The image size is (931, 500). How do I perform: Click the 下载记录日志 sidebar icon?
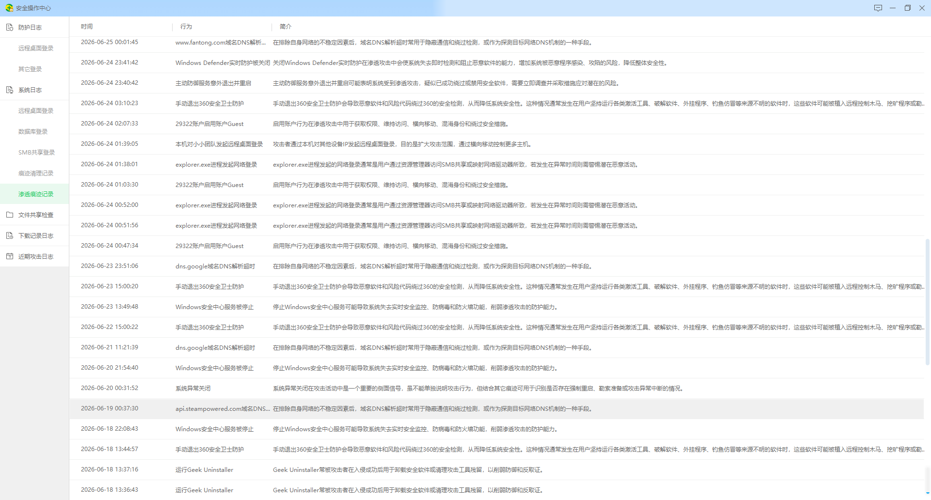point(10,235)
